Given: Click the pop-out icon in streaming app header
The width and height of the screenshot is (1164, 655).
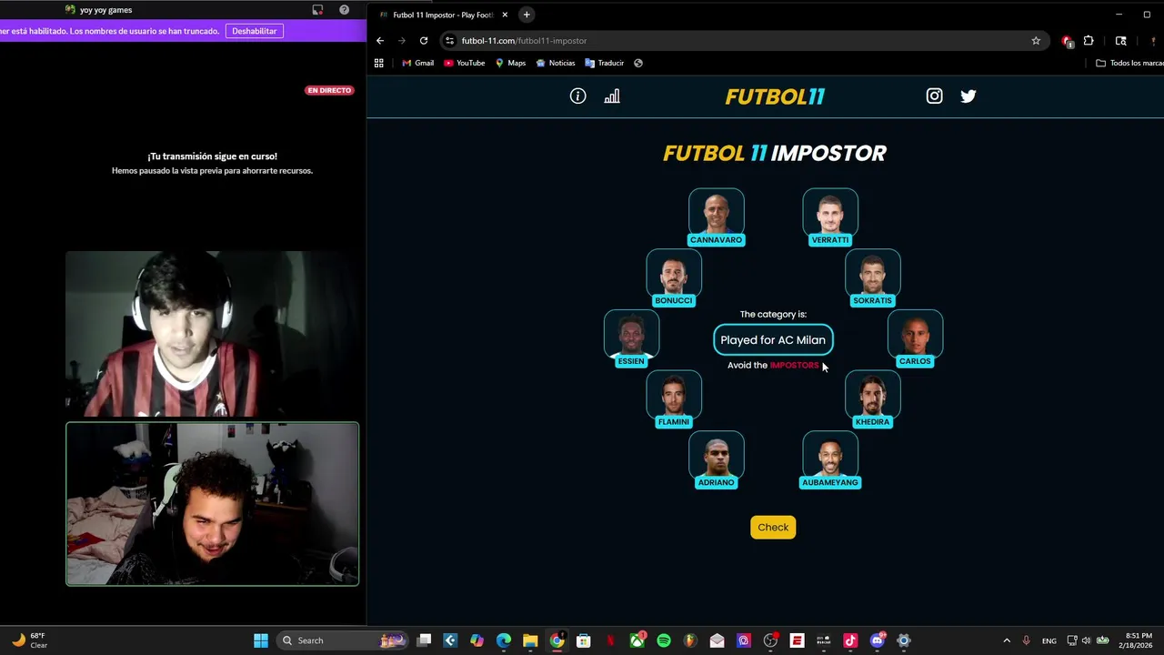Looking at the screenshot, I should [x=317, y=10].
